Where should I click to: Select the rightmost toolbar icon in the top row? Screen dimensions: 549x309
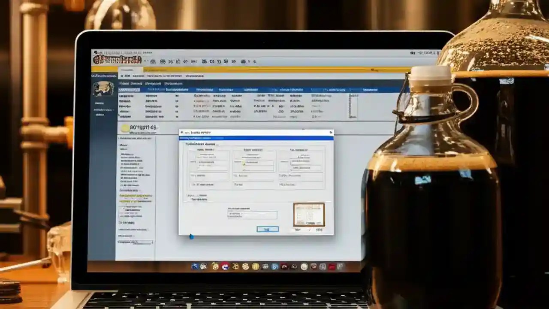pyautogui.click(x=256, y=61)
